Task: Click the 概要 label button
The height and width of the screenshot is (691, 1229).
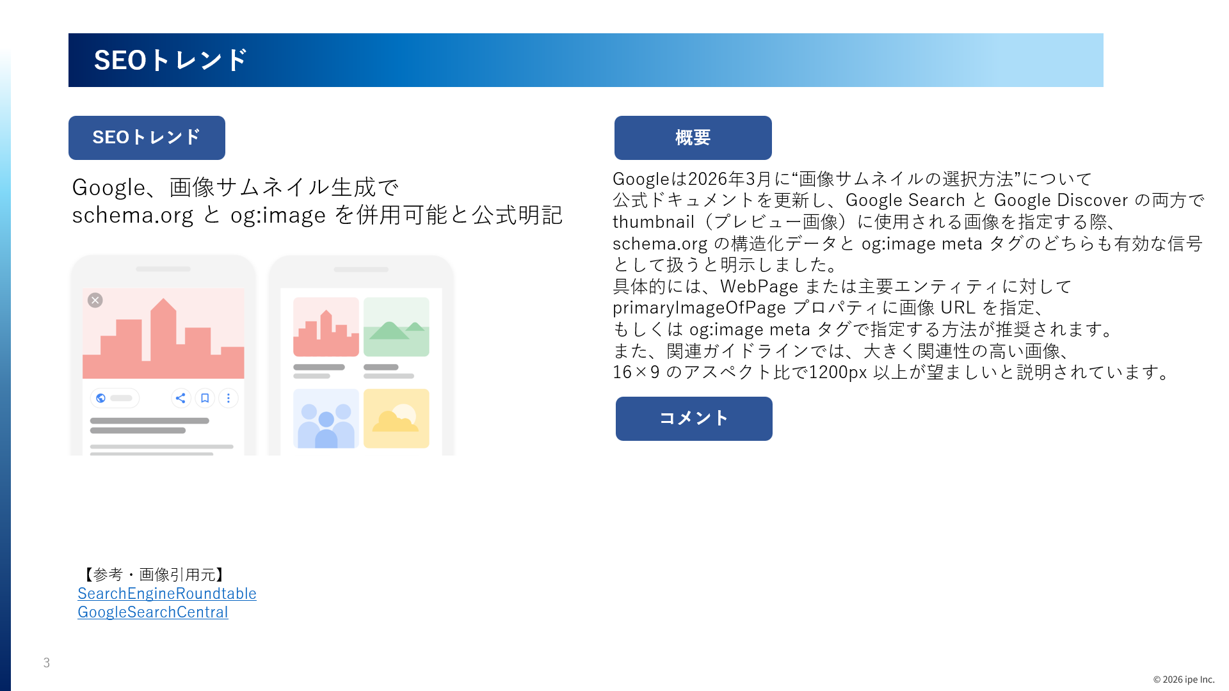Action: (x=693, y=138)
